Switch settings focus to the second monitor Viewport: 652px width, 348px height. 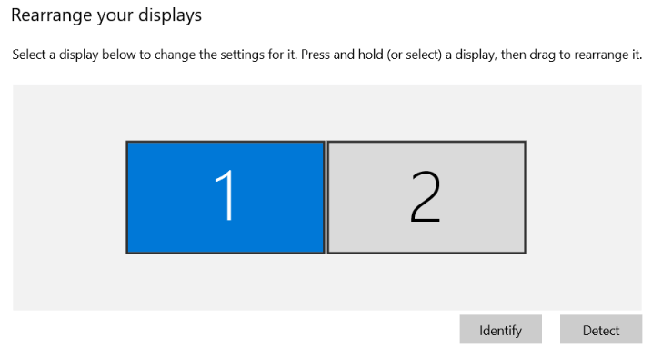pyautogui.click(x=426, y=197)
